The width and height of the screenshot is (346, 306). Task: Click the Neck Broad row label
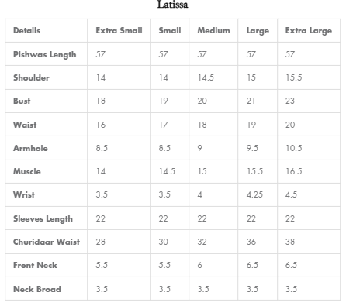[x=37, y=289]
